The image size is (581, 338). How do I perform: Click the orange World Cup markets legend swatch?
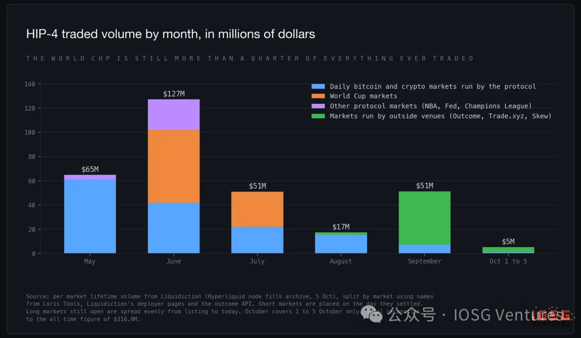[318, 96]
